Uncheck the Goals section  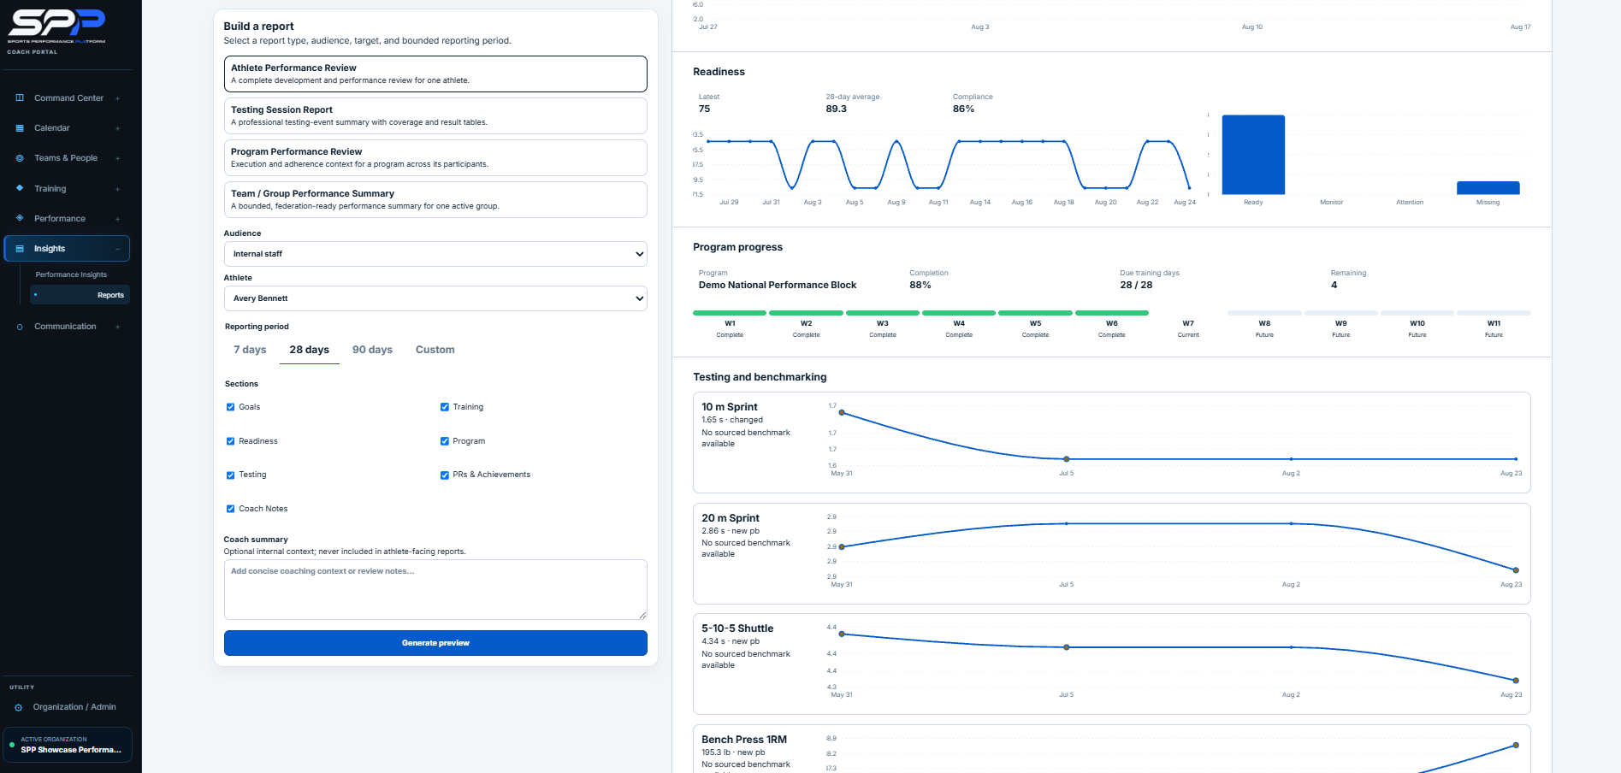pyautogui.click(x=230, y=407)
